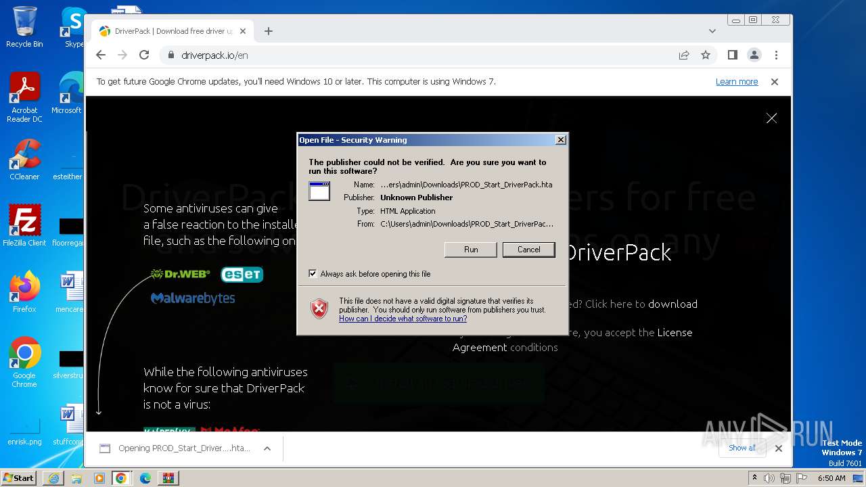This screenshot has width=866, height=487.
Task: Click the PROD_Start_Driver download item
Action: (175, 448)
